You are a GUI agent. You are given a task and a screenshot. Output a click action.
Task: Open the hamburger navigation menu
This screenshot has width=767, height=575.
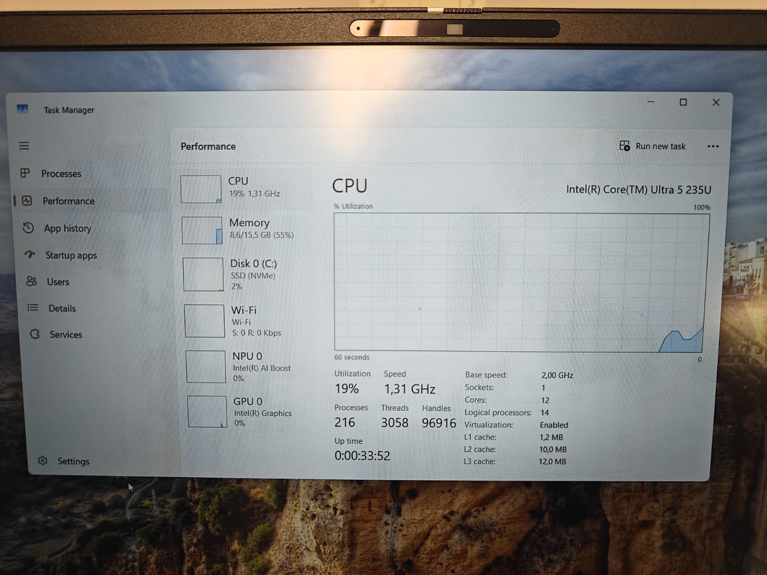(x=24, y=146)
